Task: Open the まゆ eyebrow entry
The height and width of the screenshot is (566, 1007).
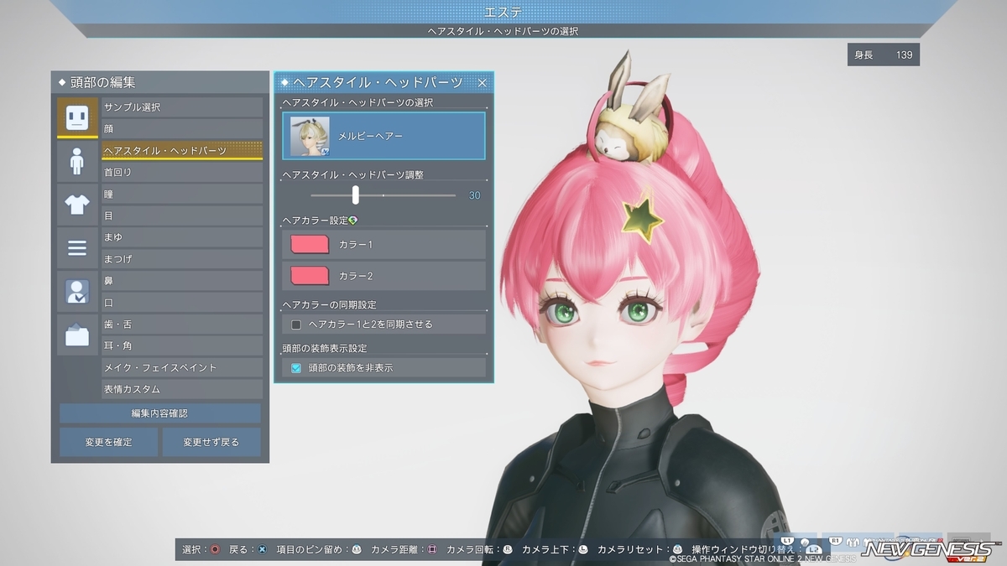Action: (x=182, y=237)
